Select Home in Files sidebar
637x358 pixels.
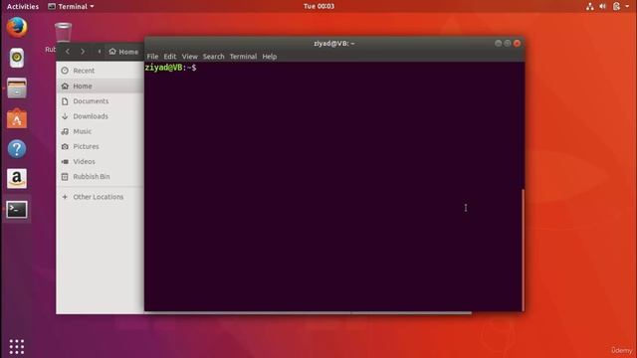click(100, 87)
